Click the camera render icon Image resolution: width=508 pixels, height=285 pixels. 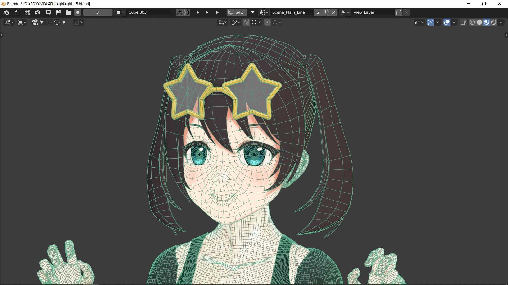pyautogui.click(x=38, y=12)
